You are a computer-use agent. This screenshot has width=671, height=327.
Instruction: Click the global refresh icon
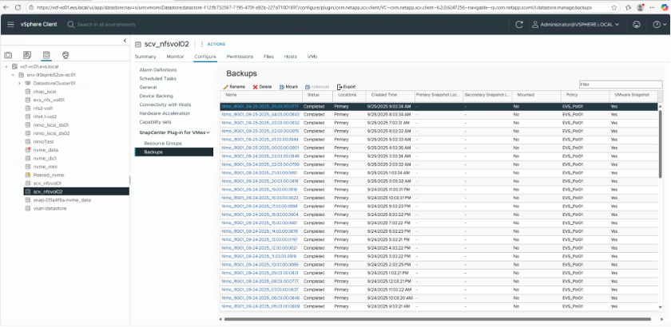[x=519, y=25]
